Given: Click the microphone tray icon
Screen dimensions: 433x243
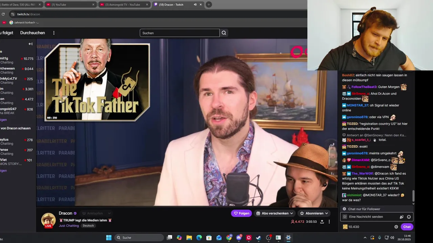Looking at the screenshot, I should pyautogui.click(x=380, y=238).
